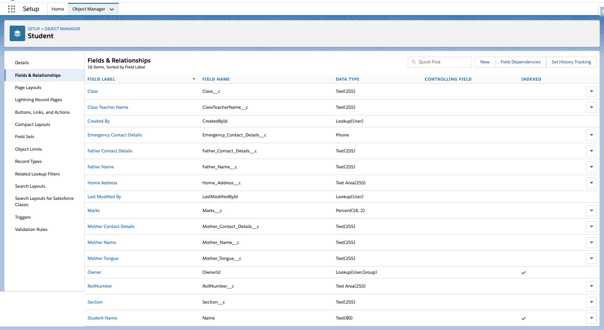Open the row actions arrow for Section field
The width and height of the screenshot is (604, 330).
coord(591,302)
